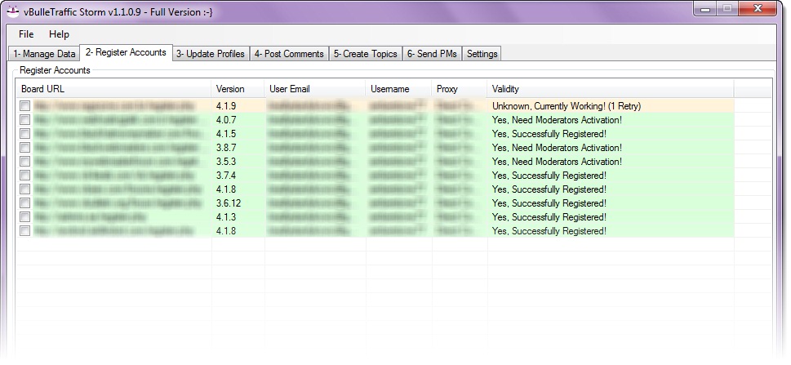The width and height of the screenshot is (791, 365).
Task: Toggle the checkbox on the version 3.5.3 row
Action: click(25, 162)
